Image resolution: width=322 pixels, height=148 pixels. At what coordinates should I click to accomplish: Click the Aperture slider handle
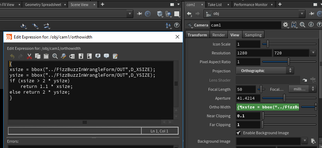[x=284, y=98]
